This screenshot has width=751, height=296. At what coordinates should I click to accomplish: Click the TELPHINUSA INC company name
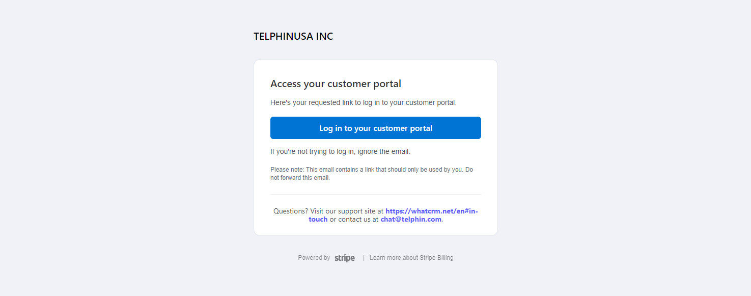[x=293, y=37]
